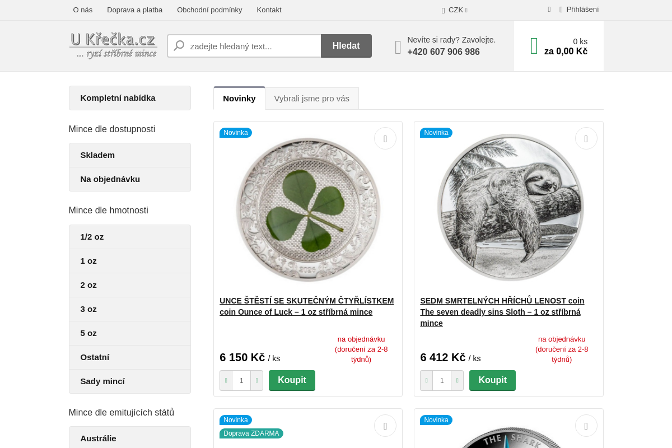The height and width of the screenshot is (448, 672).
Task: Click round icon button on Ounce of Luck card
Action: 385,138
